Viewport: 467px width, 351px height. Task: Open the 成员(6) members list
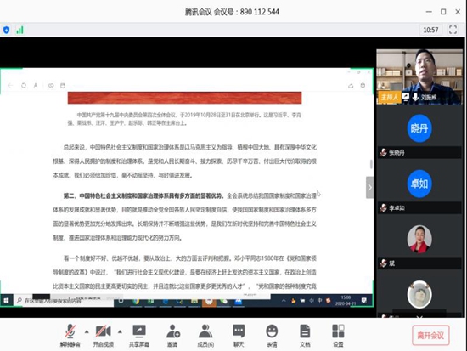[205, 336]
